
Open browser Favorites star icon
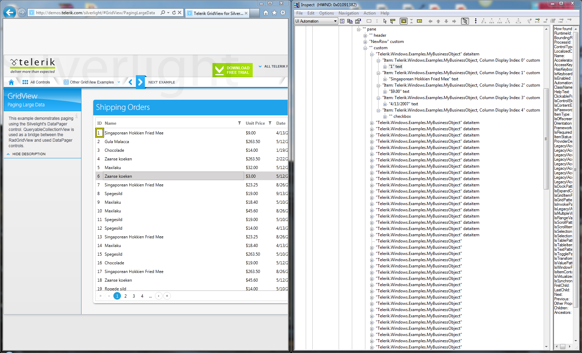pos(274,13)
